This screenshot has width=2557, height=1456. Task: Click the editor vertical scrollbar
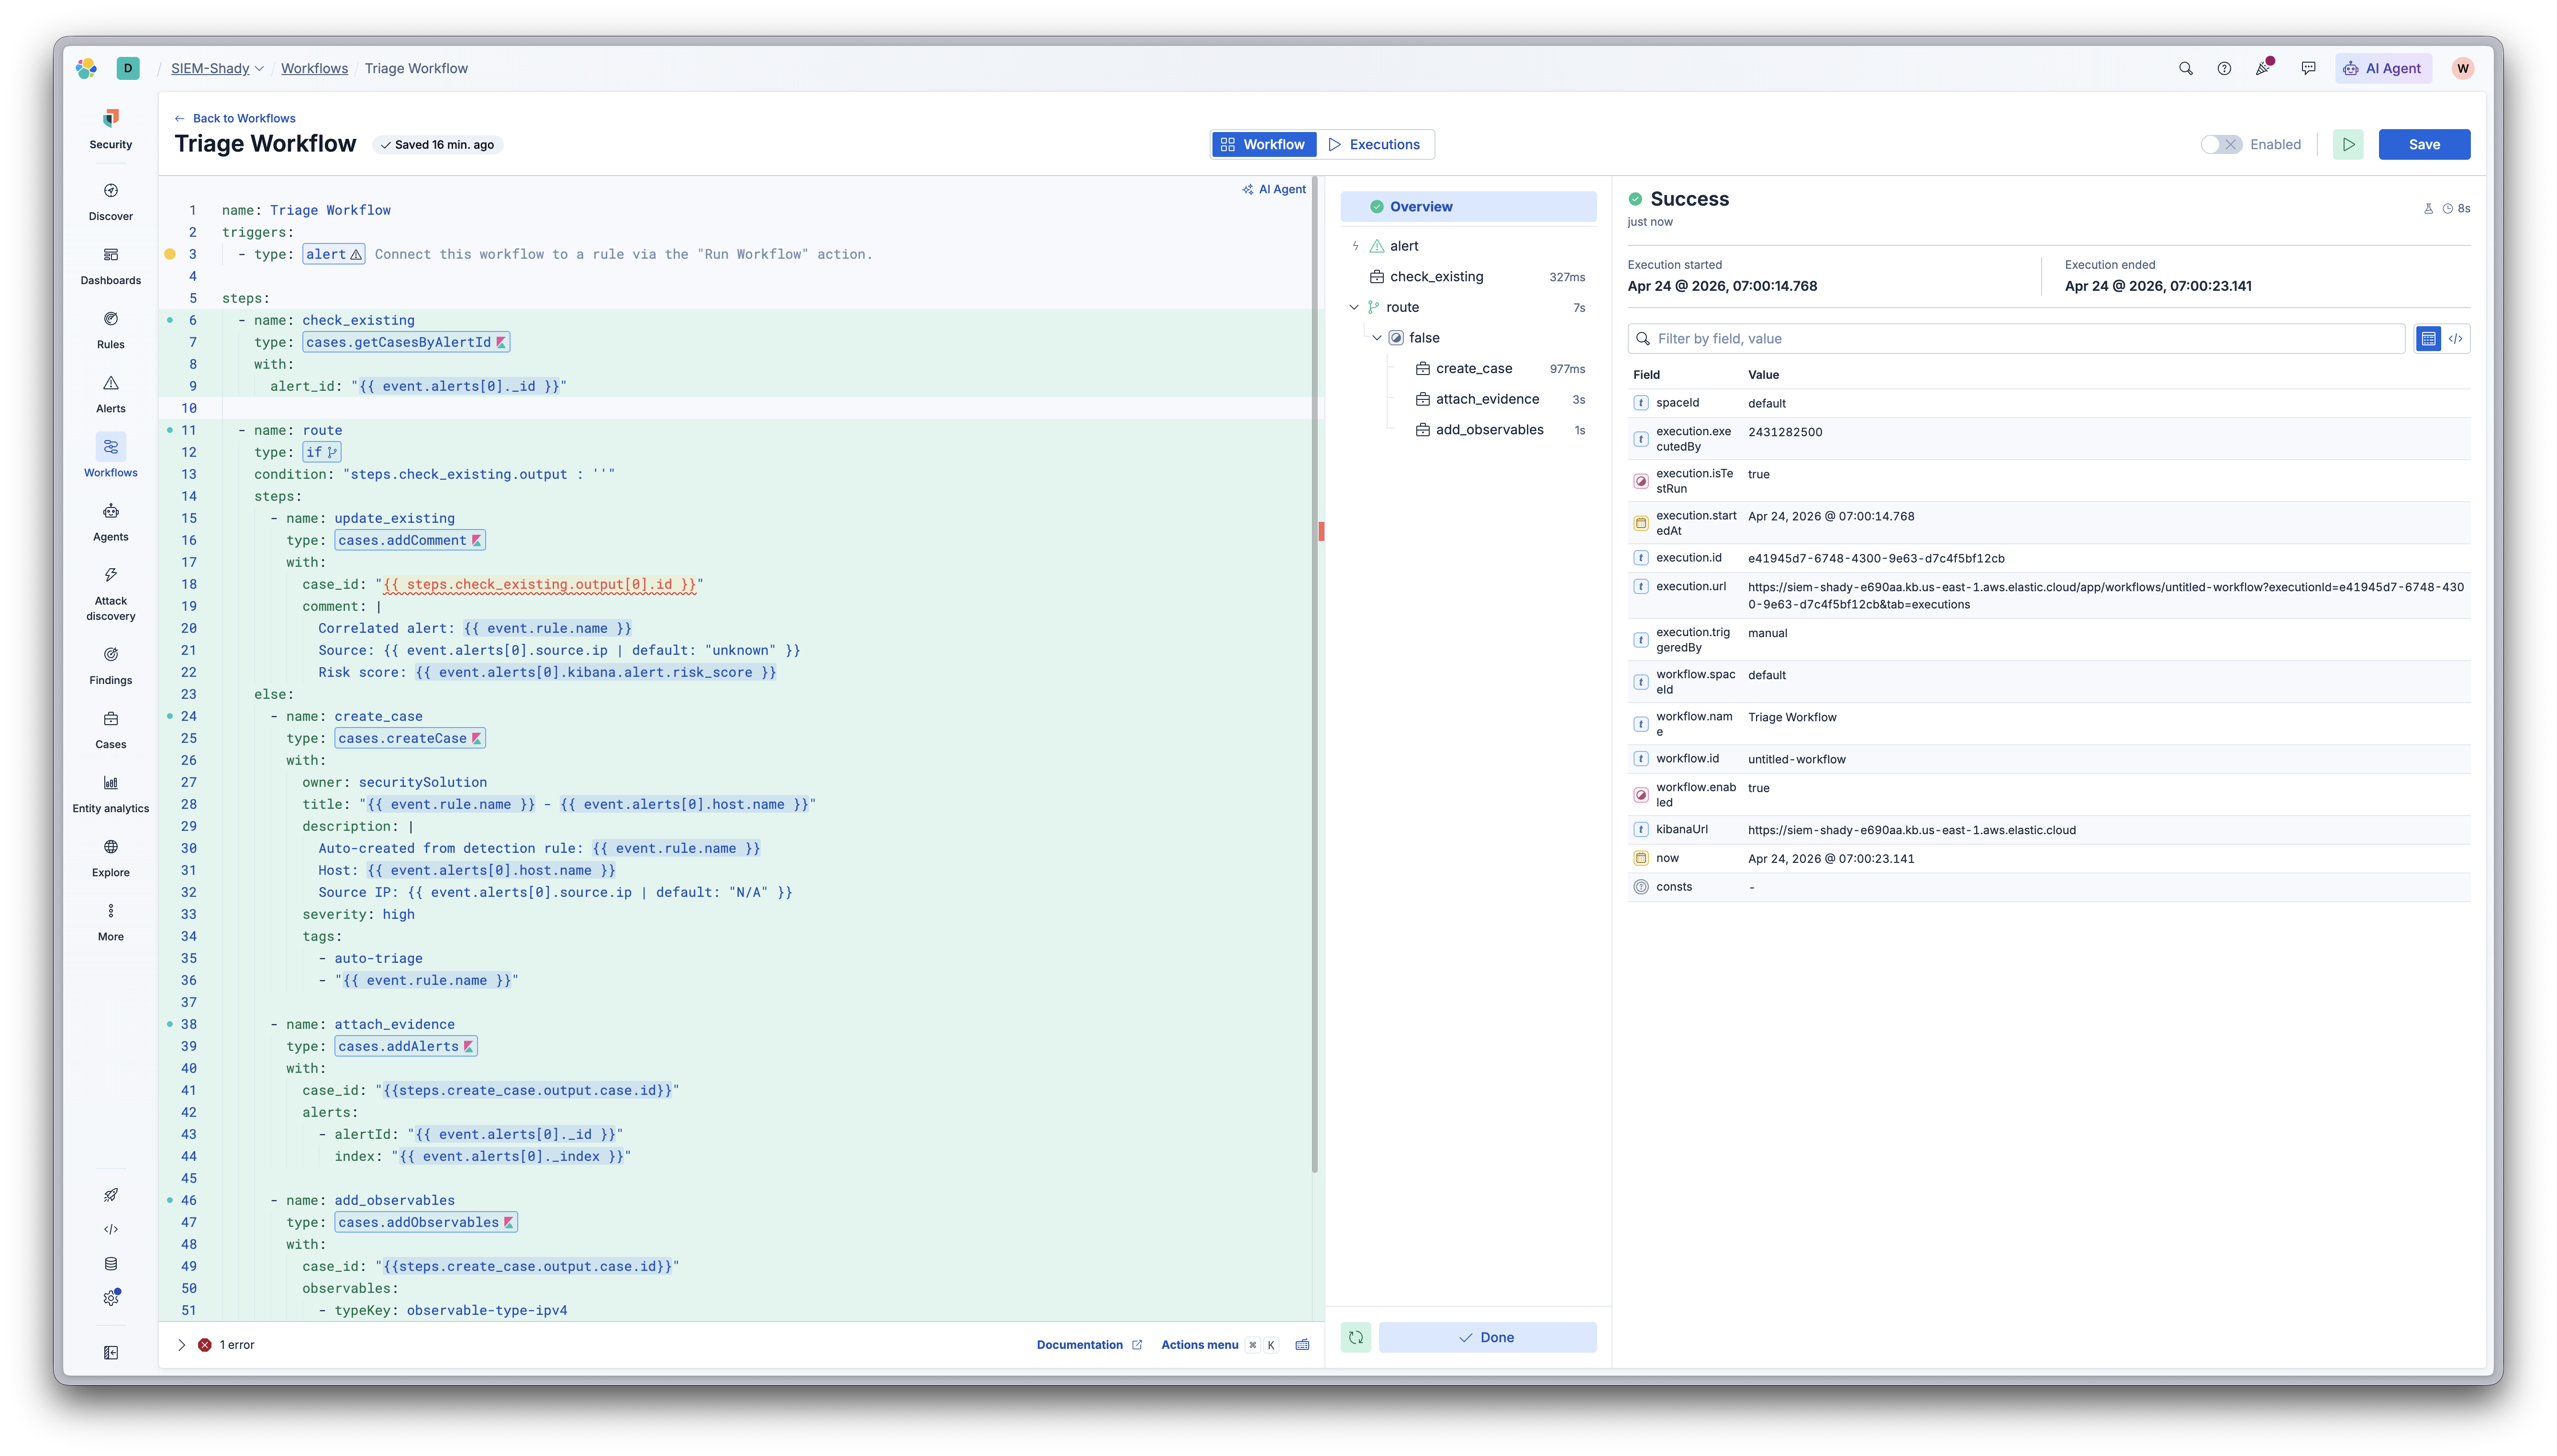[x=1314, y=675]
